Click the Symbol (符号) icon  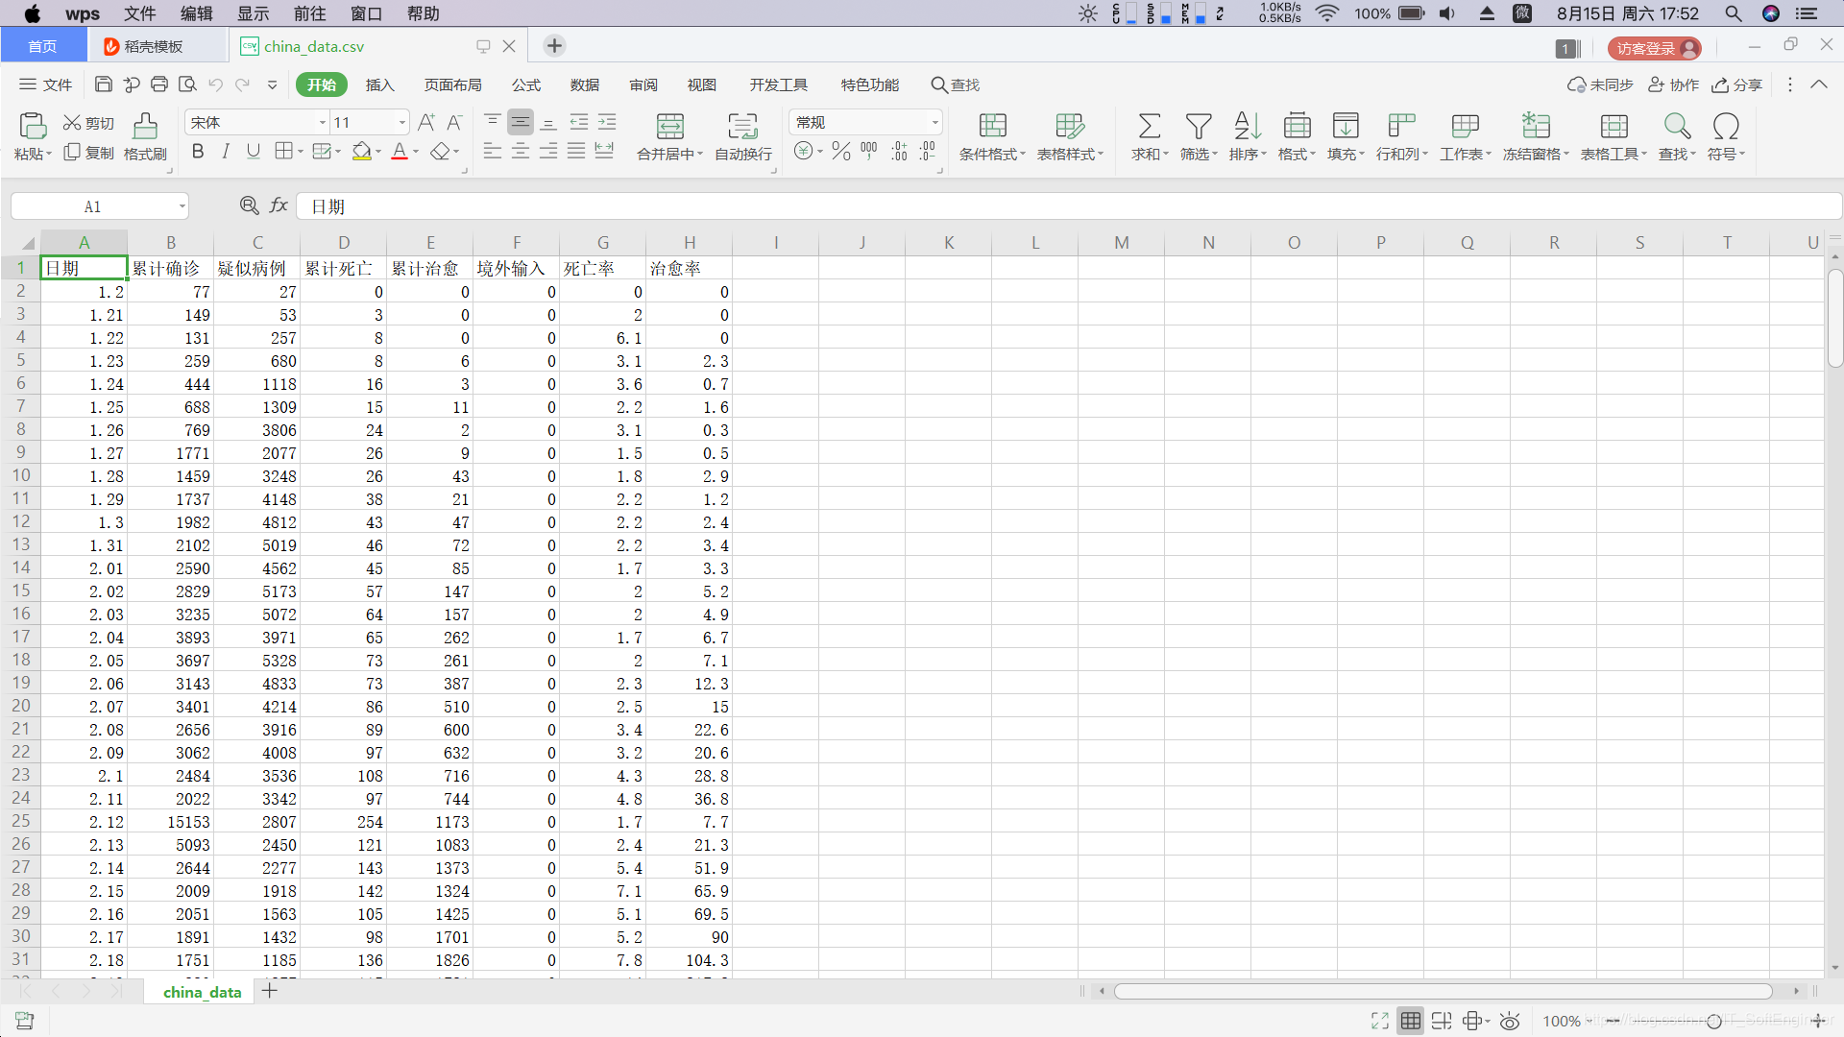[x=1726, y=126]
